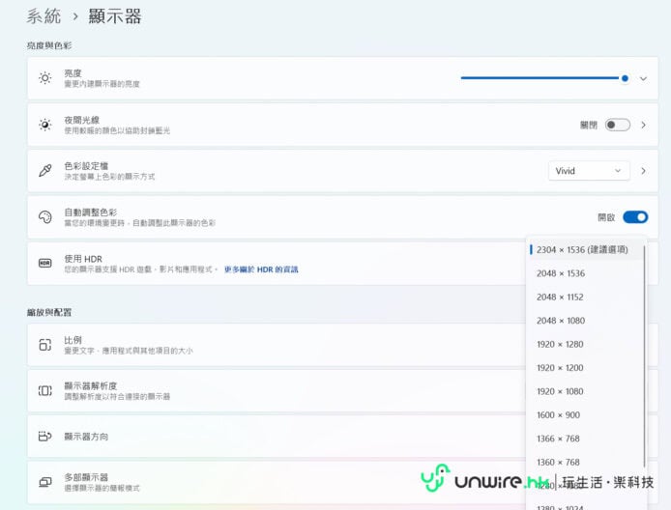Open night light settings arrow
671x510 pixels.
click(643, 125)
